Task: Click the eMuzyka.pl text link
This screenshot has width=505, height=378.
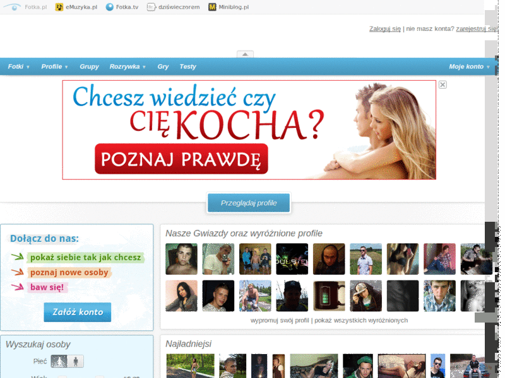Action: point(81,7)
